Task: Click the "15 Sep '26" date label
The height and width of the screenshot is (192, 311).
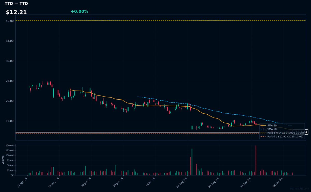Action: (246, 182)
